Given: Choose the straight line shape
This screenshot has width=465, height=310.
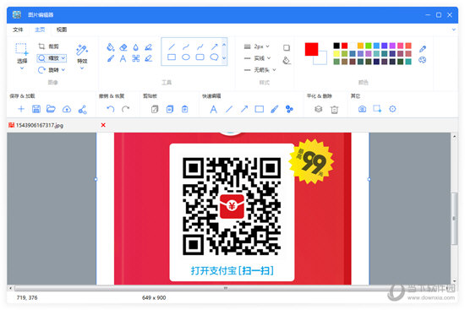Looking at the screenshot, I should tap(172, 46).
